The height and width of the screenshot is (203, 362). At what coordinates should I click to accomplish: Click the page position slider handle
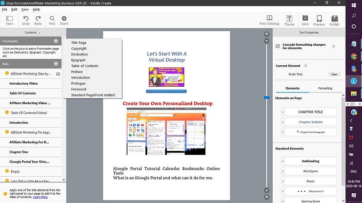click(267, 97)
